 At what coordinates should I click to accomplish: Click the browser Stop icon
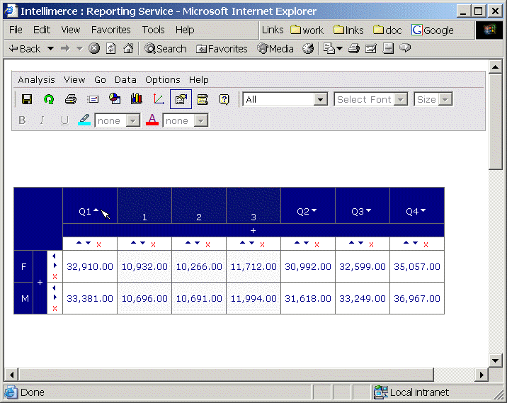pos(94,48)
